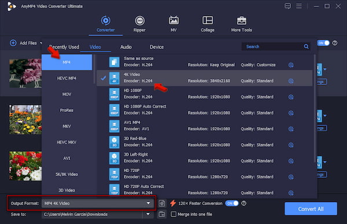
Task: Check Merge into one file
Action: coord(173,214)
